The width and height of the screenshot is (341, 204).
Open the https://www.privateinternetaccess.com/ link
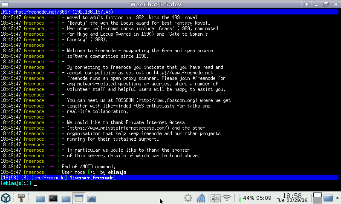point(118,128)
